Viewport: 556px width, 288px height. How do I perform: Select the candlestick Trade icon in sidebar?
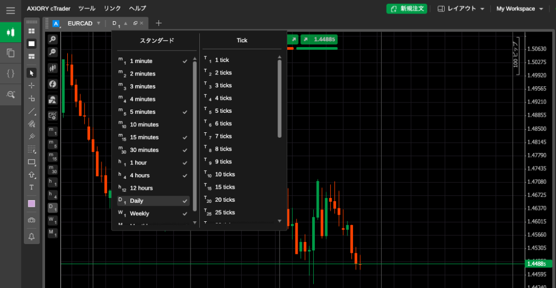[x=10, y=32]
